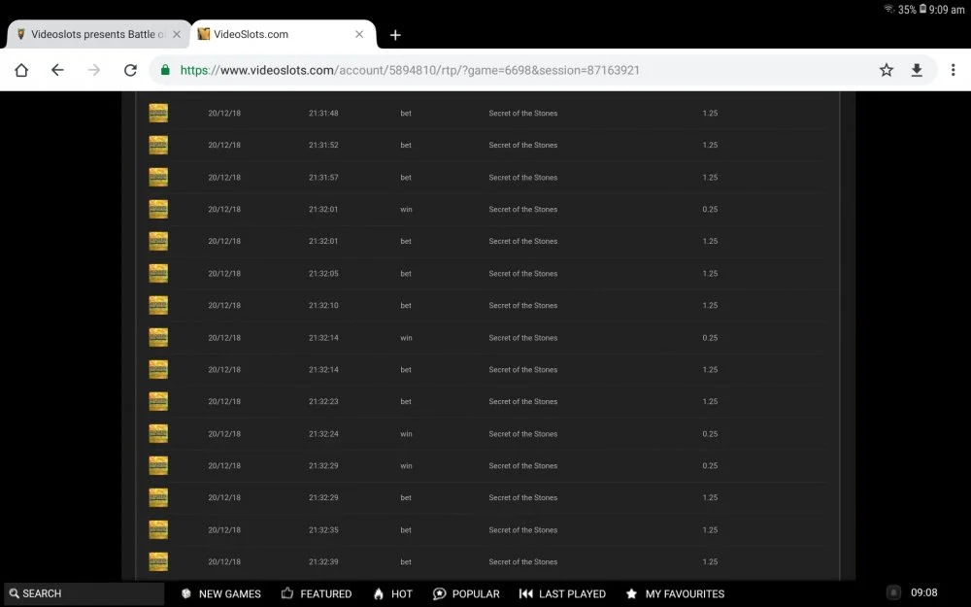The height and width of the screenshot is (607, 971).
Task: Click the time 21:31:48
Action: [x=323, y=114]
